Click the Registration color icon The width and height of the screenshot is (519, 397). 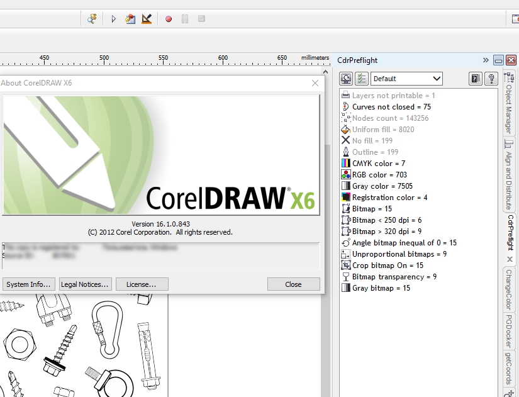pos(345,197)
